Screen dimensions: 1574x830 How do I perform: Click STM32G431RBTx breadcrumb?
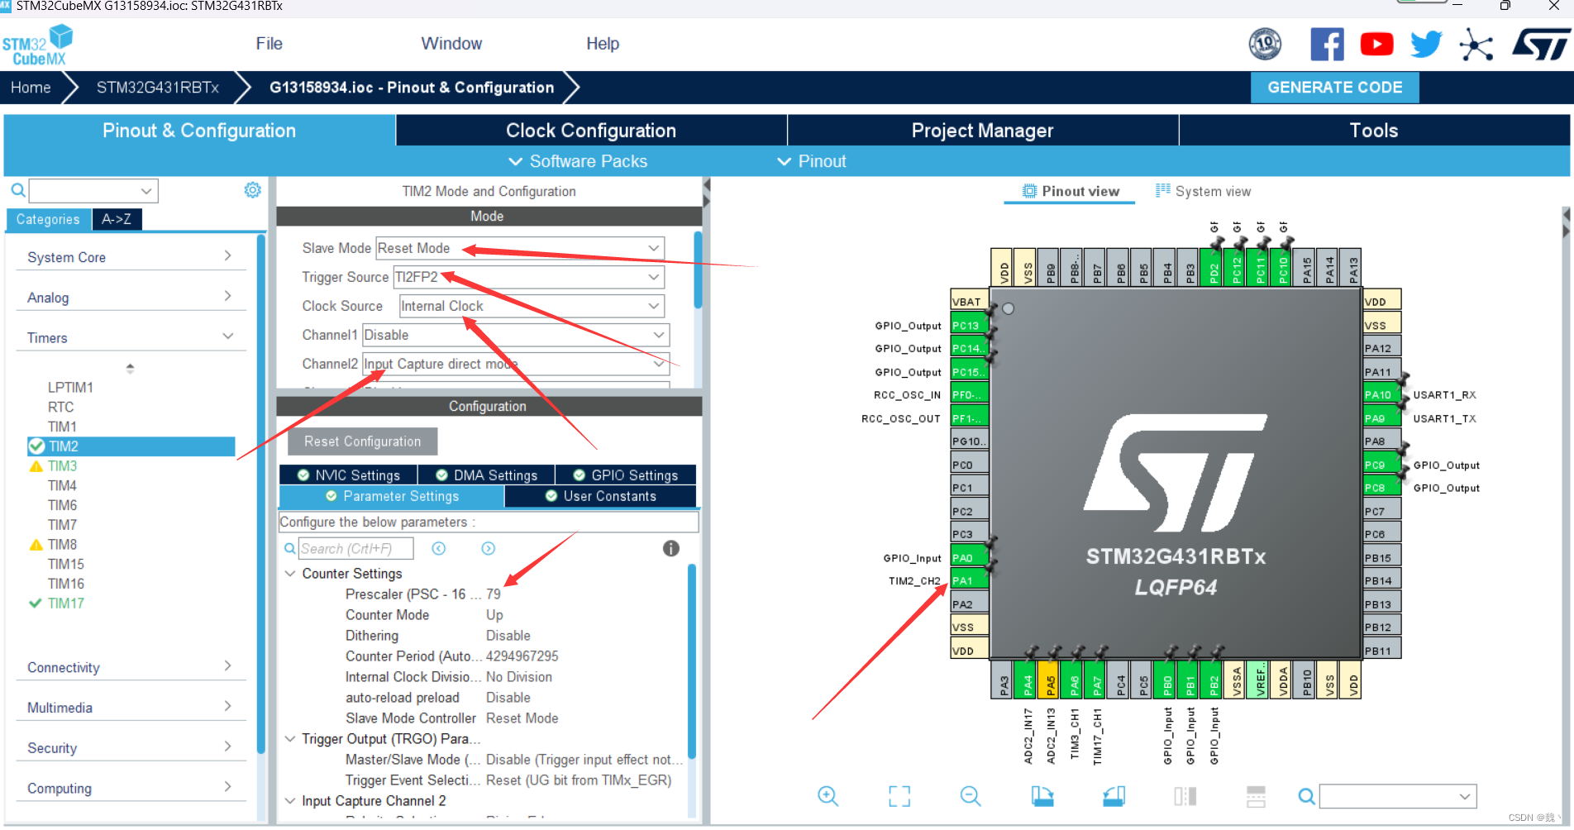[x=157, y=88]
